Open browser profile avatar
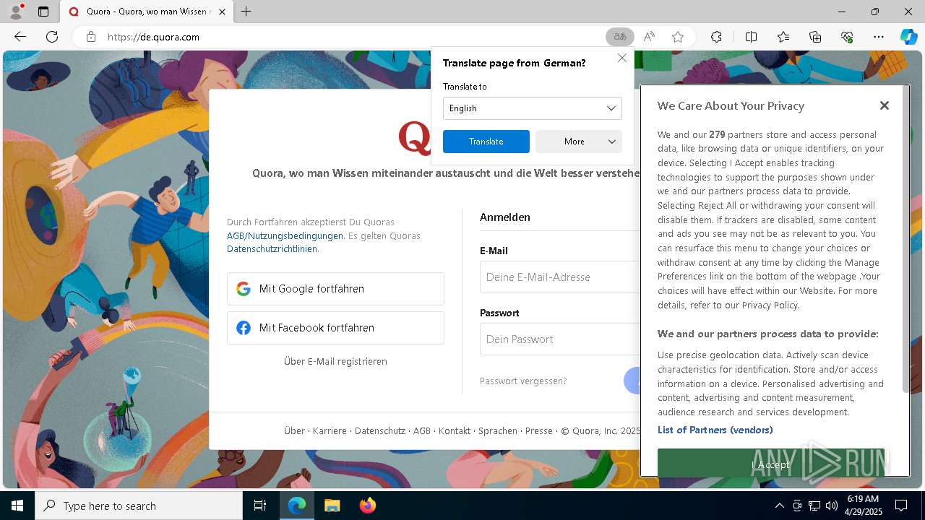This screenshot has width=925, height=520. 16,12
